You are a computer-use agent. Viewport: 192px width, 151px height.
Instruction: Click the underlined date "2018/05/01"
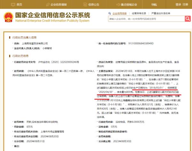[156, 88]
